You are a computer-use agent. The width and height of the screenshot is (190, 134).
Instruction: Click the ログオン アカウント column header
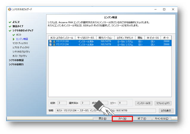coord(125,38)
